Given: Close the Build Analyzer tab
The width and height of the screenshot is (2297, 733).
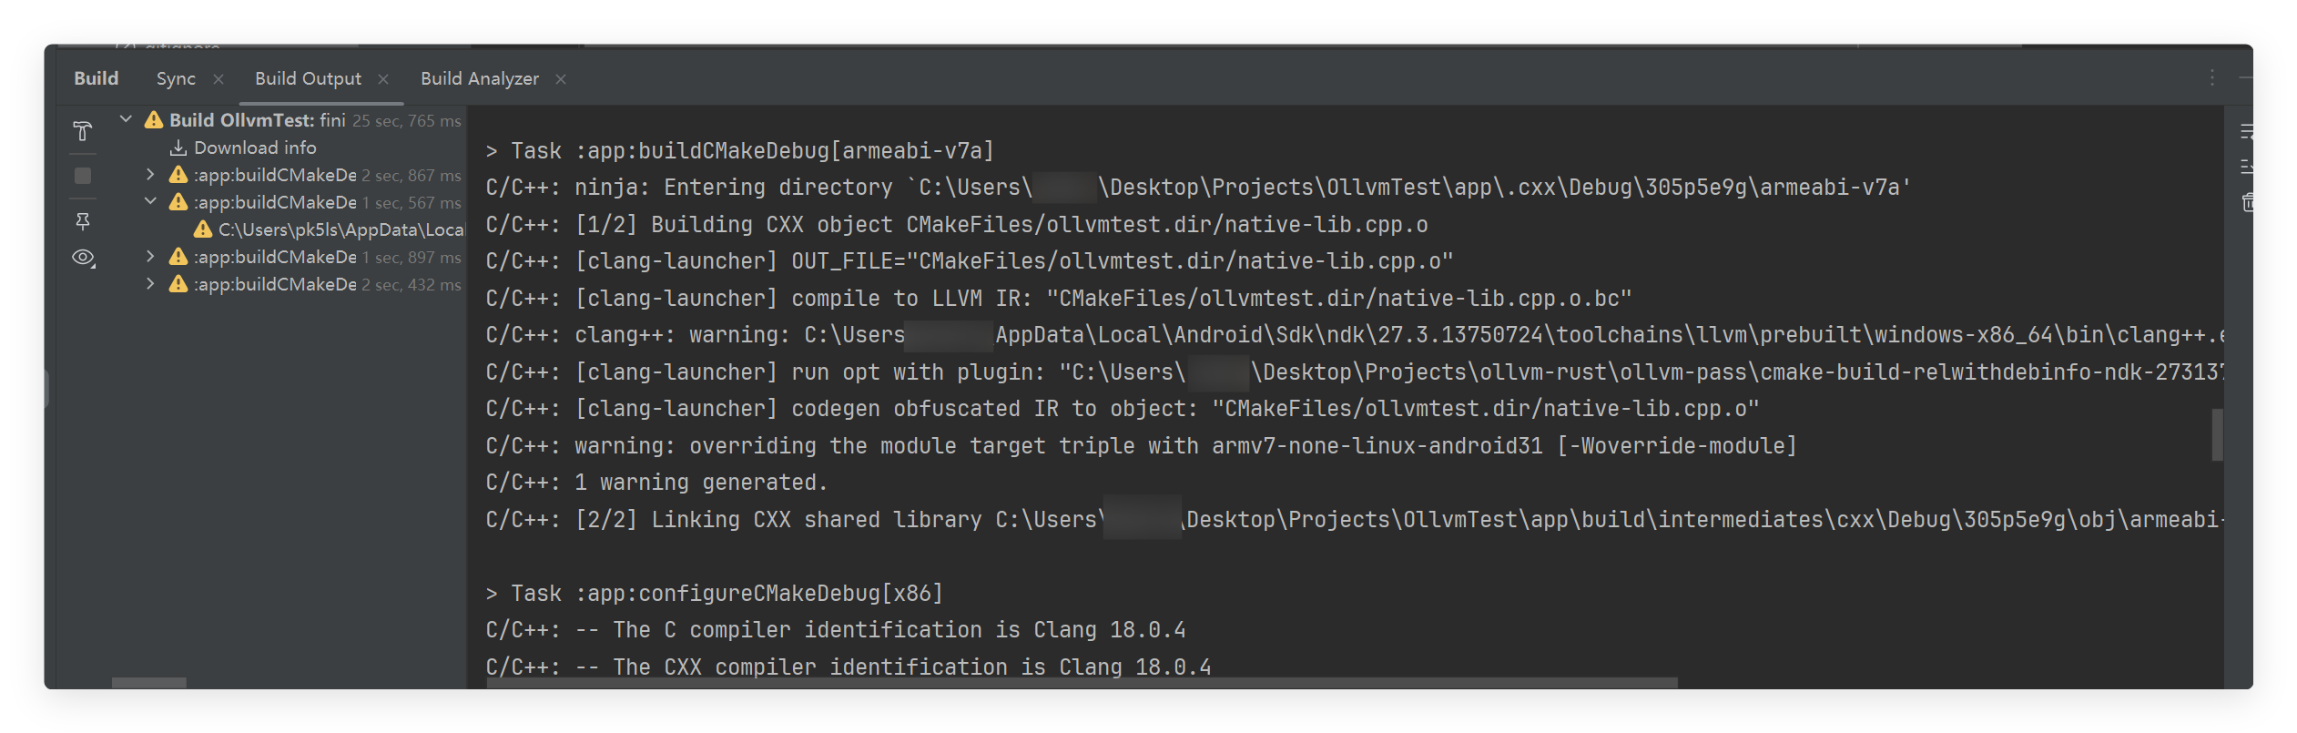Looking at the screenshot, I should click(561, 79).
